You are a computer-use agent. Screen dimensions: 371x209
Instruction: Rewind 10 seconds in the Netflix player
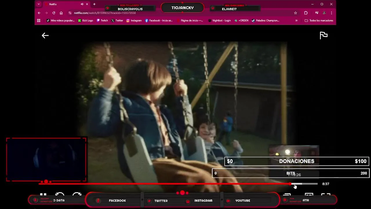pos(60,195)
